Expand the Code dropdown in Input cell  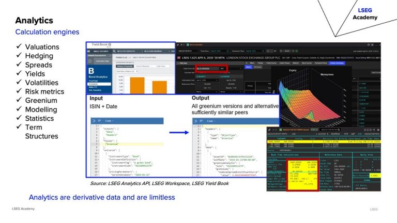click(x=110, y=121)
